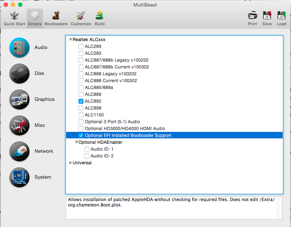Image resolution: width=291 pixels, height=227 pixels.
Task: Collapse the Optional HDAEnabler group
Action: (76, 142)
